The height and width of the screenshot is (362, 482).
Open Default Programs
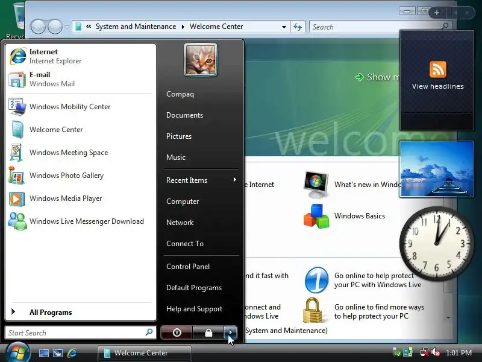(x=201, y=288)
